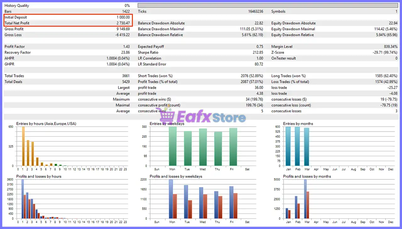Click Balance Drawdown Relative value 5.61% (62.19)
402x229 pixels.
pyautogui.click(x=252, y=35)
